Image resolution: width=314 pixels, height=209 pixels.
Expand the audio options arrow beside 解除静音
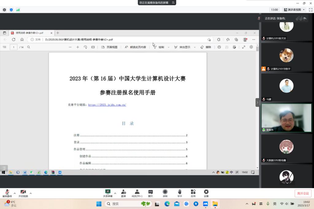(14, 193)
